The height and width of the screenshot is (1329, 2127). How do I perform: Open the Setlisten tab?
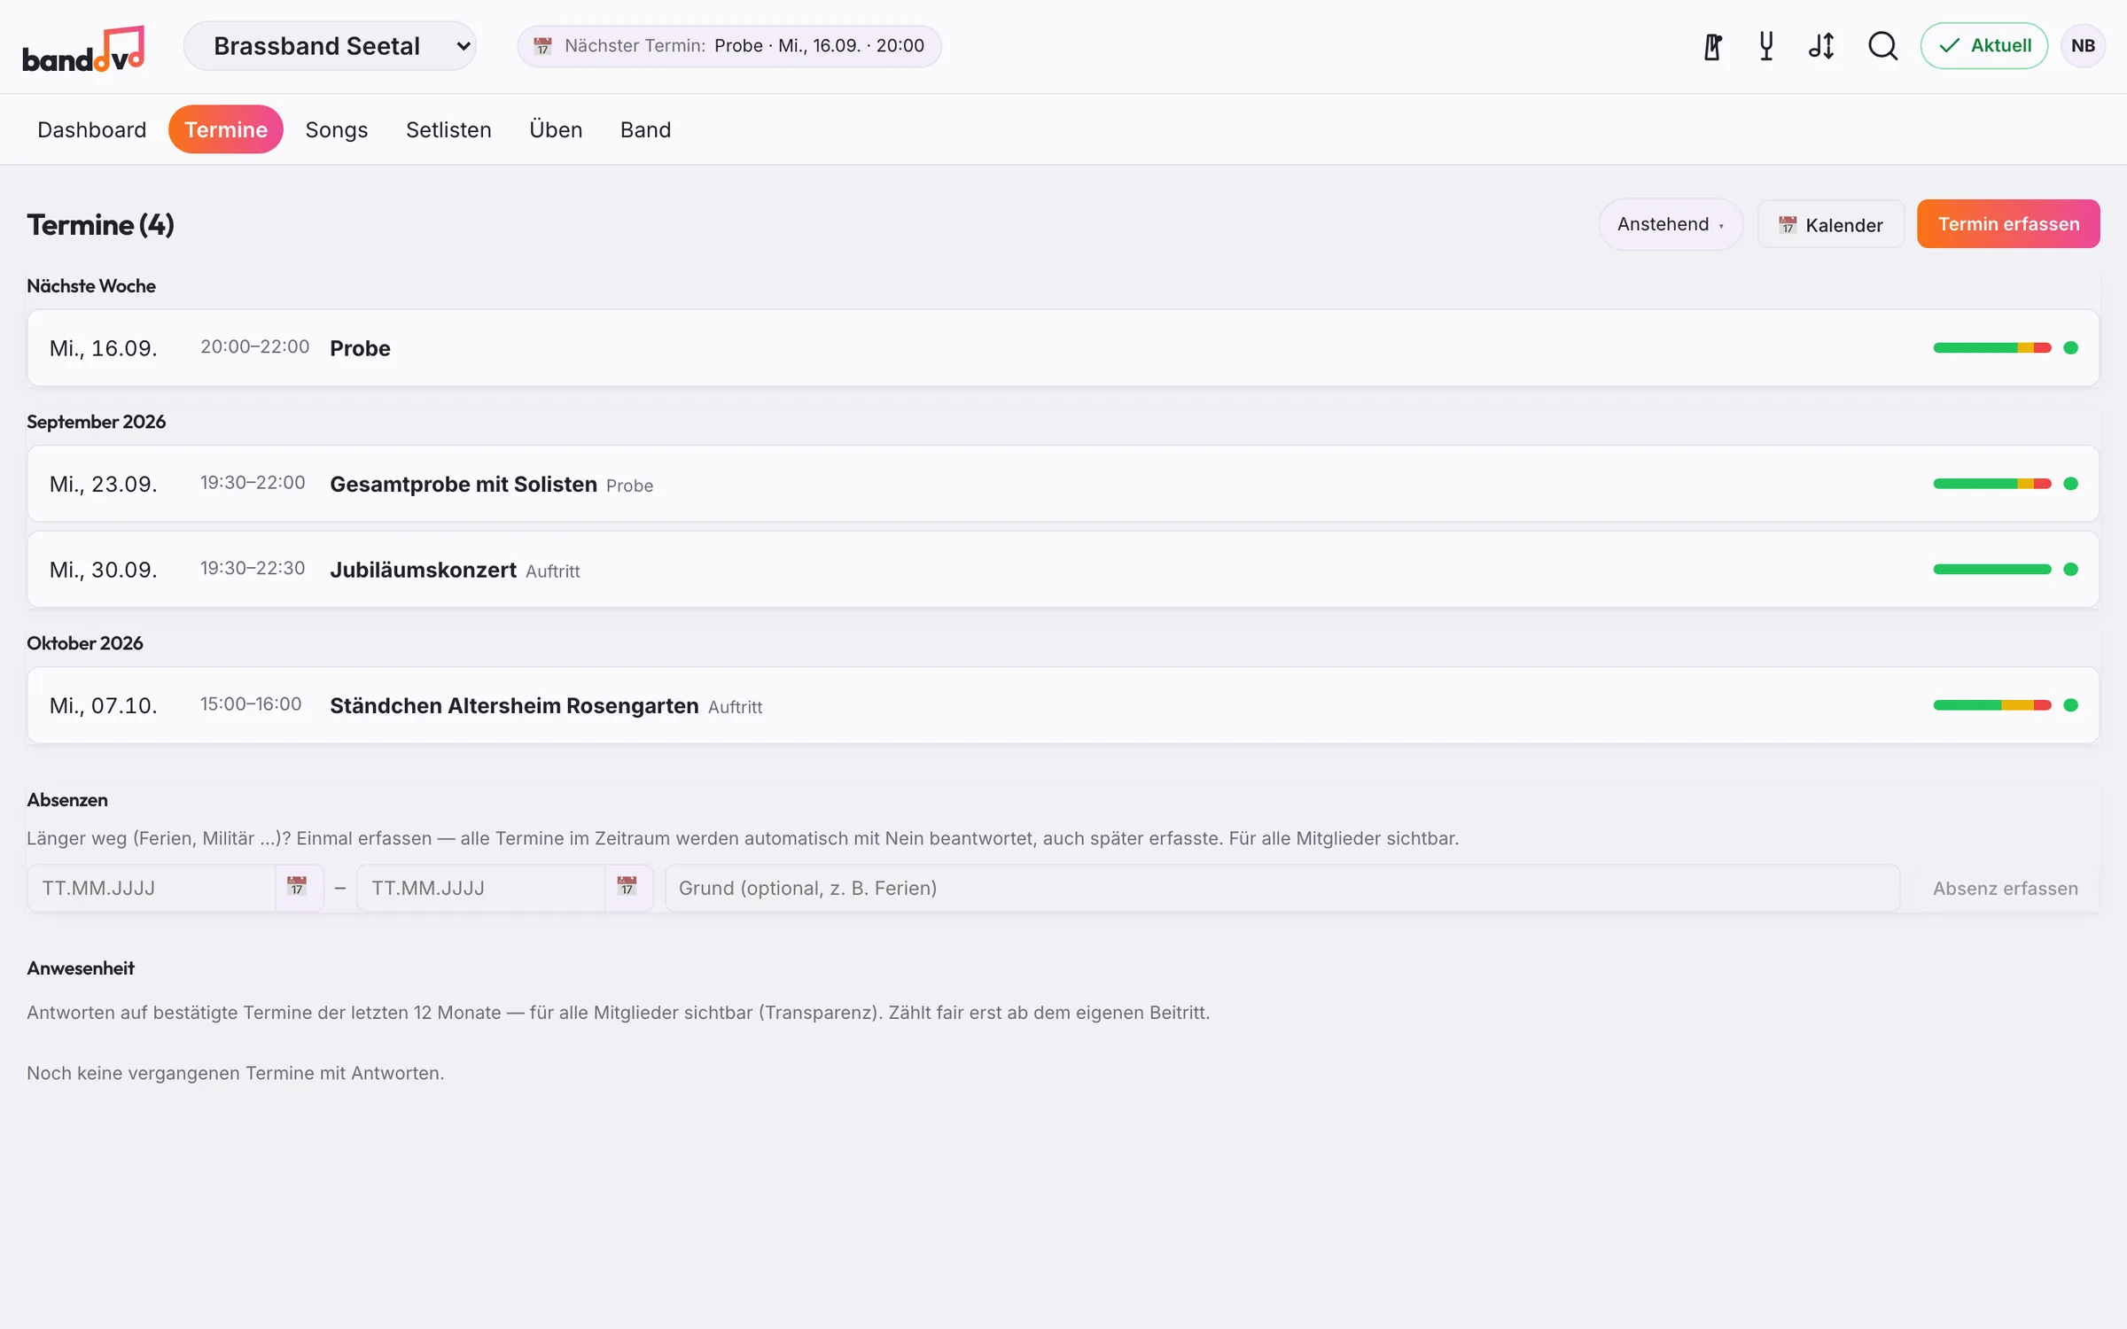click(x=448, y=129)
